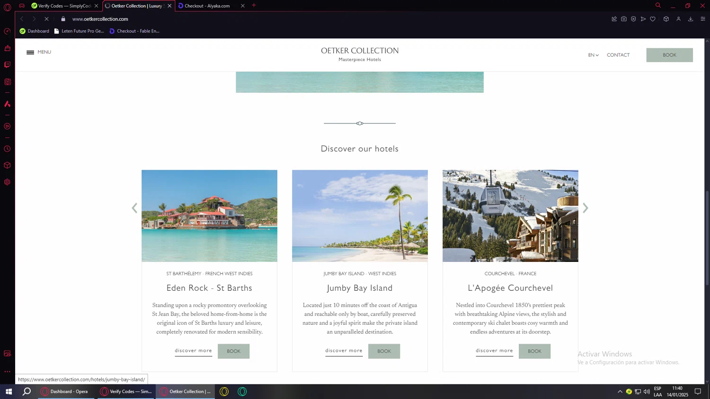Close the Checkout - Alyaka.com tab
710x399 pixels.
point(243,6)
